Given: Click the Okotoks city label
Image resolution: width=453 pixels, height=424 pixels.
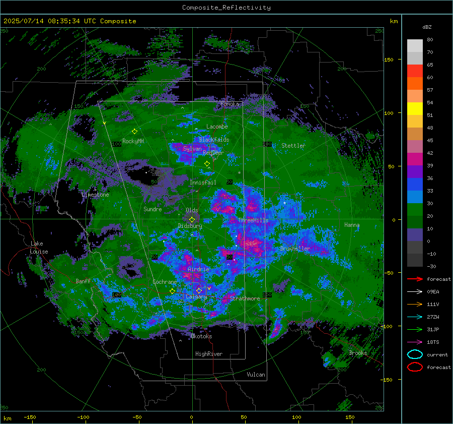Looking at the screenshot, I should point(201,336).
